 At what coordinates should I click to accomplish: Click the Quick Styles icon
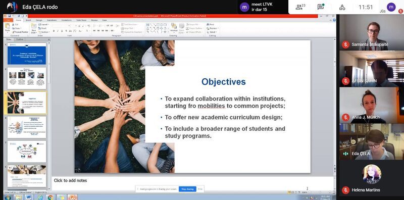coord(182,28)
